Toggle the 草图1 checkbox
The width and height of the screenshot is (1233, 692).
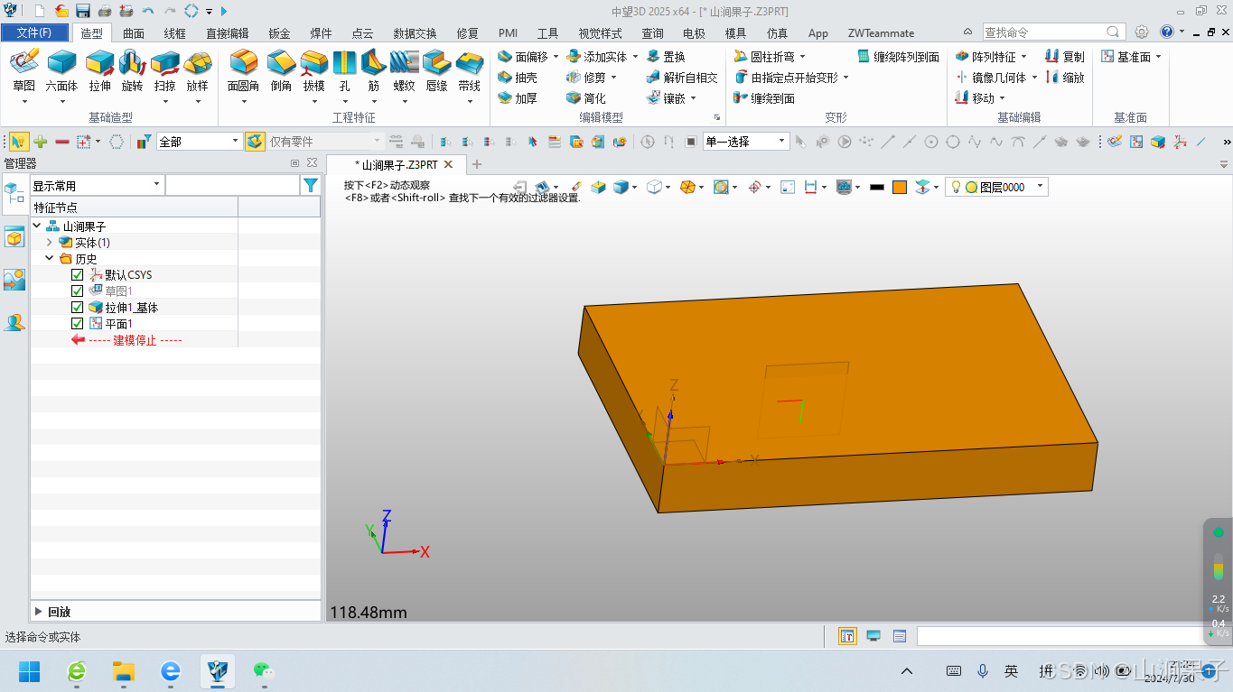click(x=78, y=291)
